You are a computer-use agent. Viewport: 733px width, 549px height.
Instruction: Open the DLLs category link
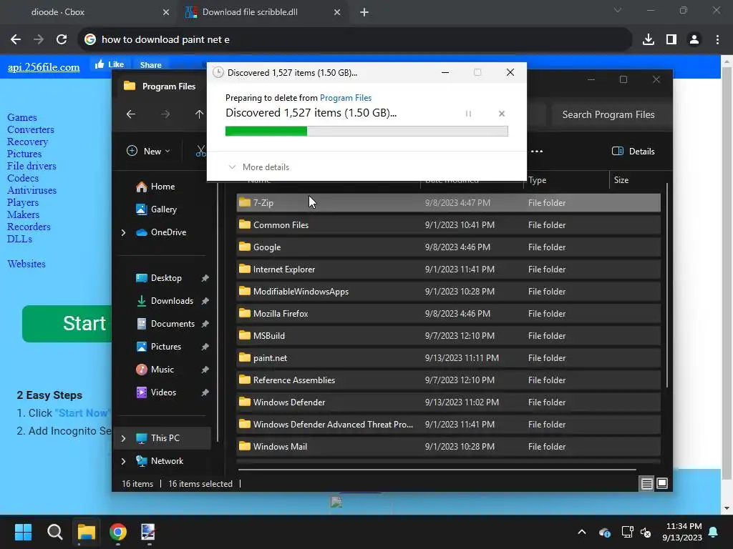(x=19, y=239)
